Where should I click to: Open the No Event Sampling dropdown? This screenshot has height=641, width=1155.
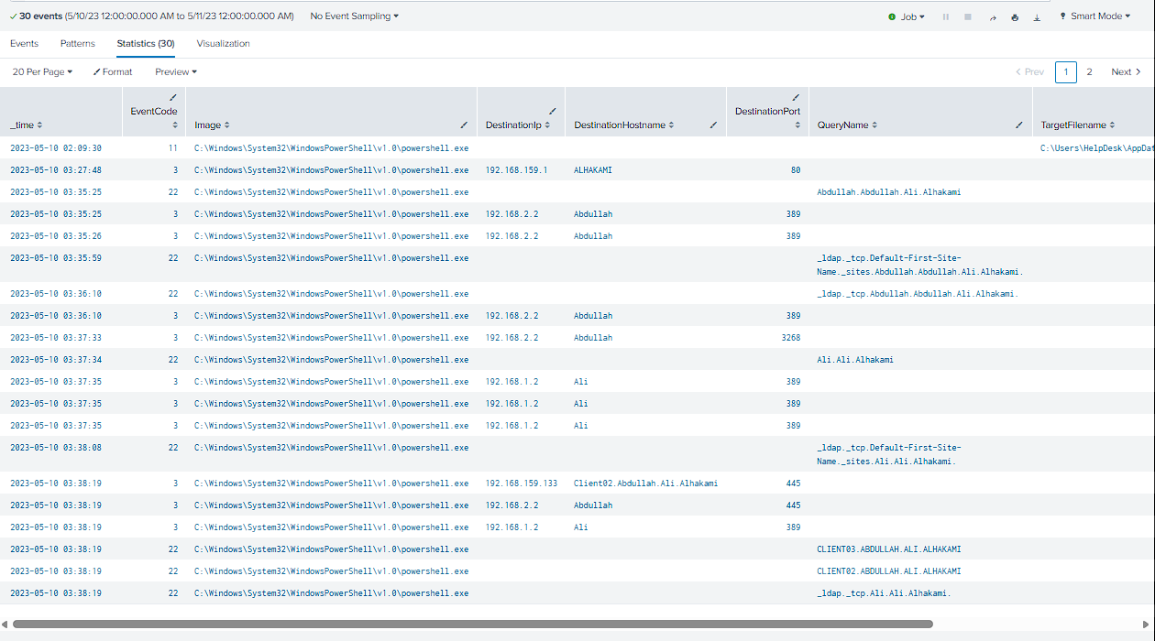coord(354,16)
